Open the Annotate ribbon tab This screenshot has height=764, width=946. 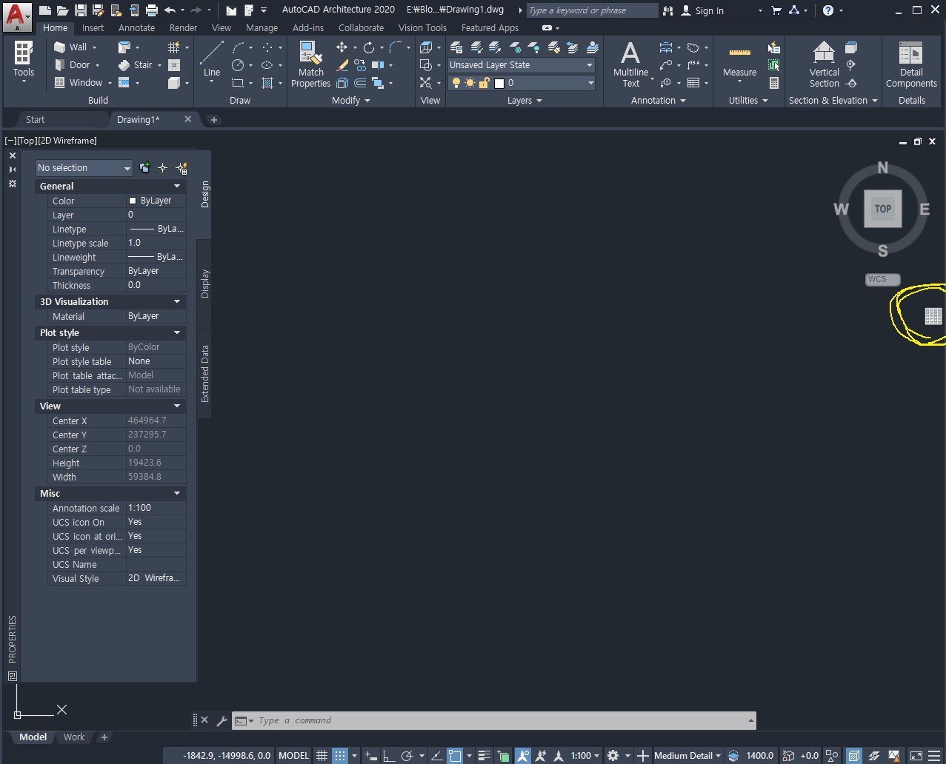pyautogui.click(x=137, y=27)
